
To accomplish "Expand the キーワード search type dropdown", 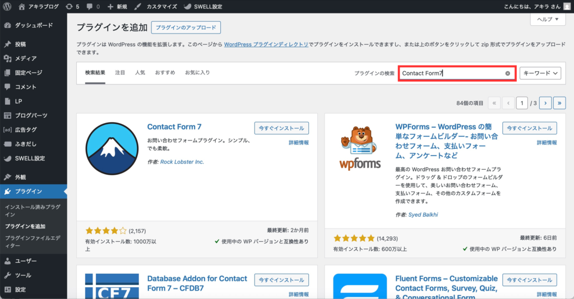I will (540, 73).
